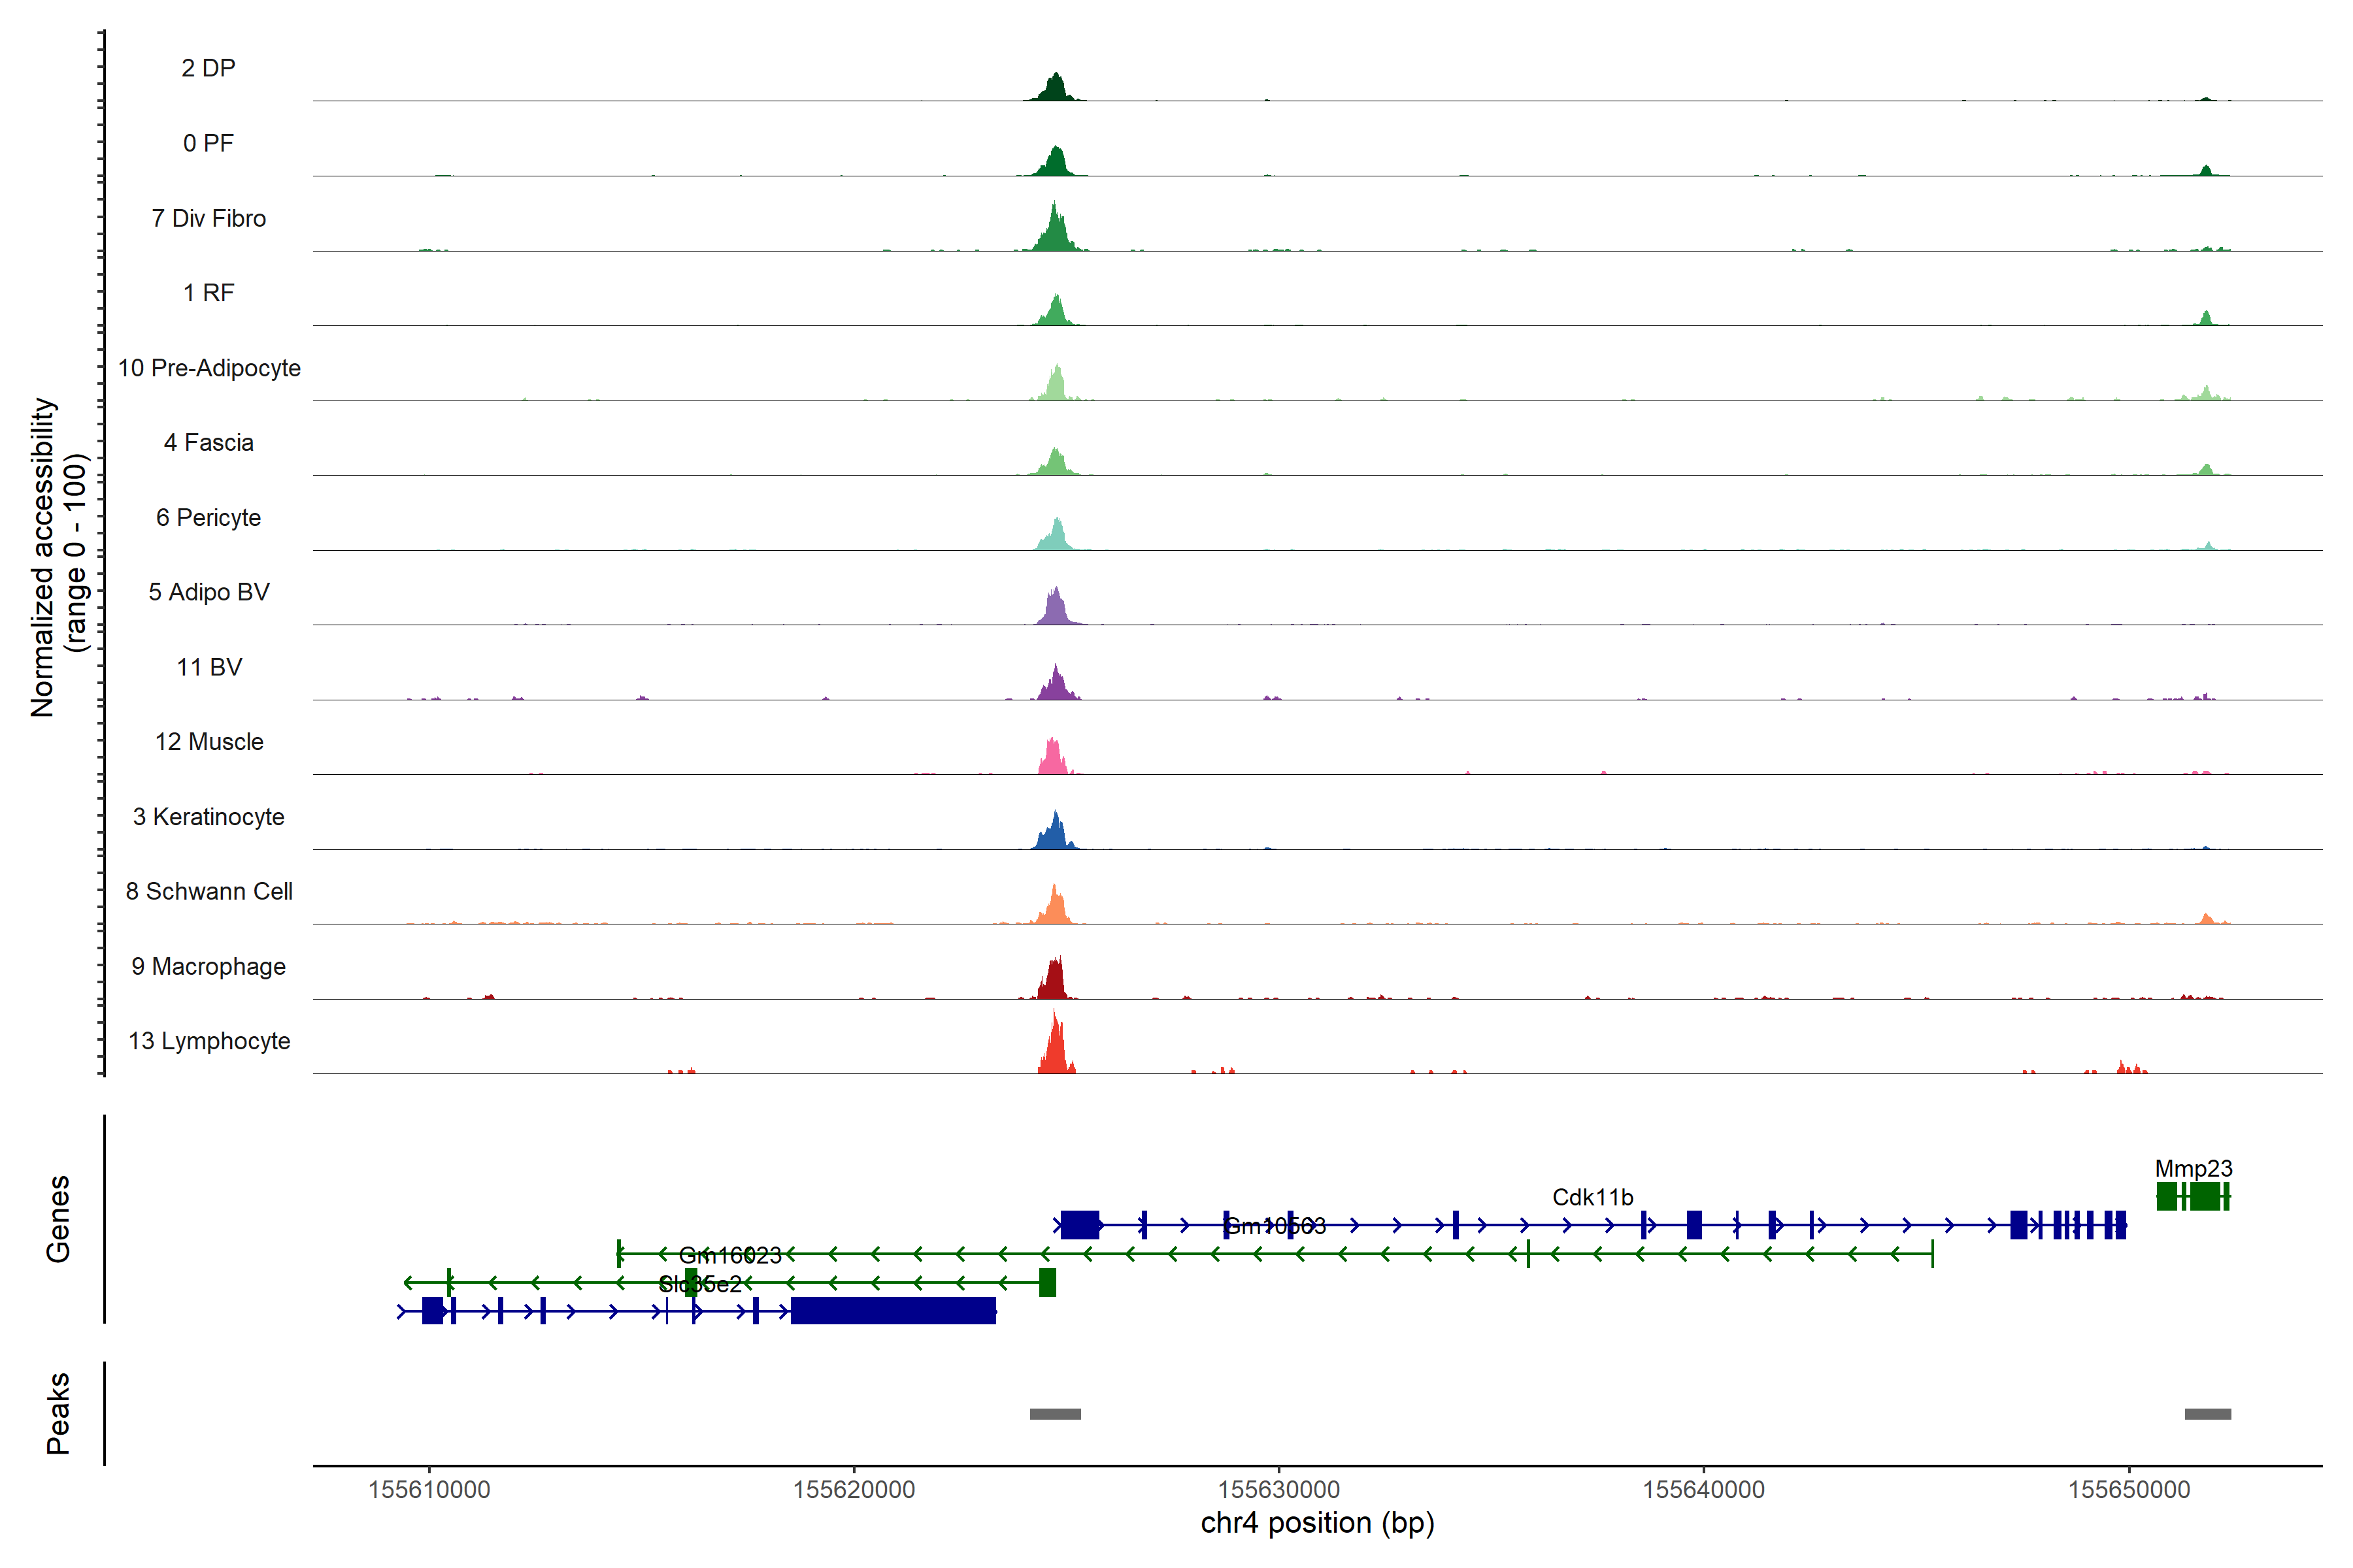2353x1568 pixels.
Task: Select the Cdk11b gene label
Action: click(1592, 1197)
